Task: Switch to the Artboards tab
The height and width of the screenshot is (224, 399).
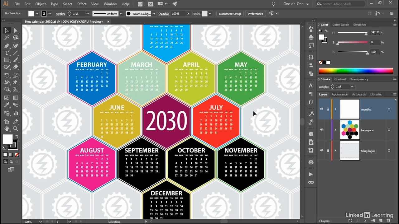Action: 359,94
